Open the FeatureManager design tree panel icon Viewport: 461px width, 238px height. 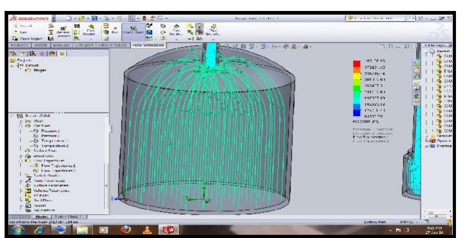14,54
